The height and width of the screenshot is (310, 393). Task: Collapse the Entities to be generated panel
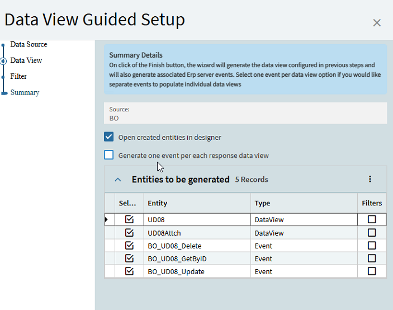coord(117,180)
